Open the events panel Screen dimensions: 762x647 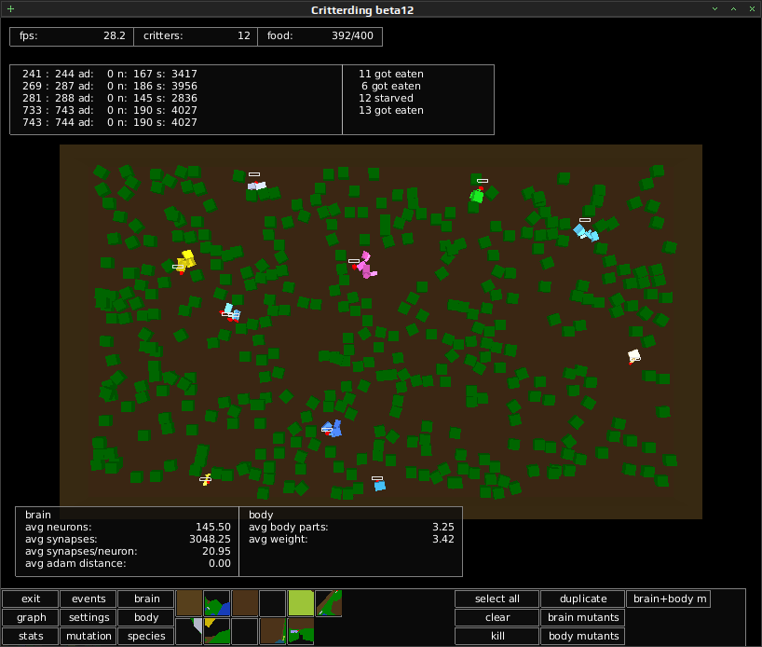[x=88, y=599]
